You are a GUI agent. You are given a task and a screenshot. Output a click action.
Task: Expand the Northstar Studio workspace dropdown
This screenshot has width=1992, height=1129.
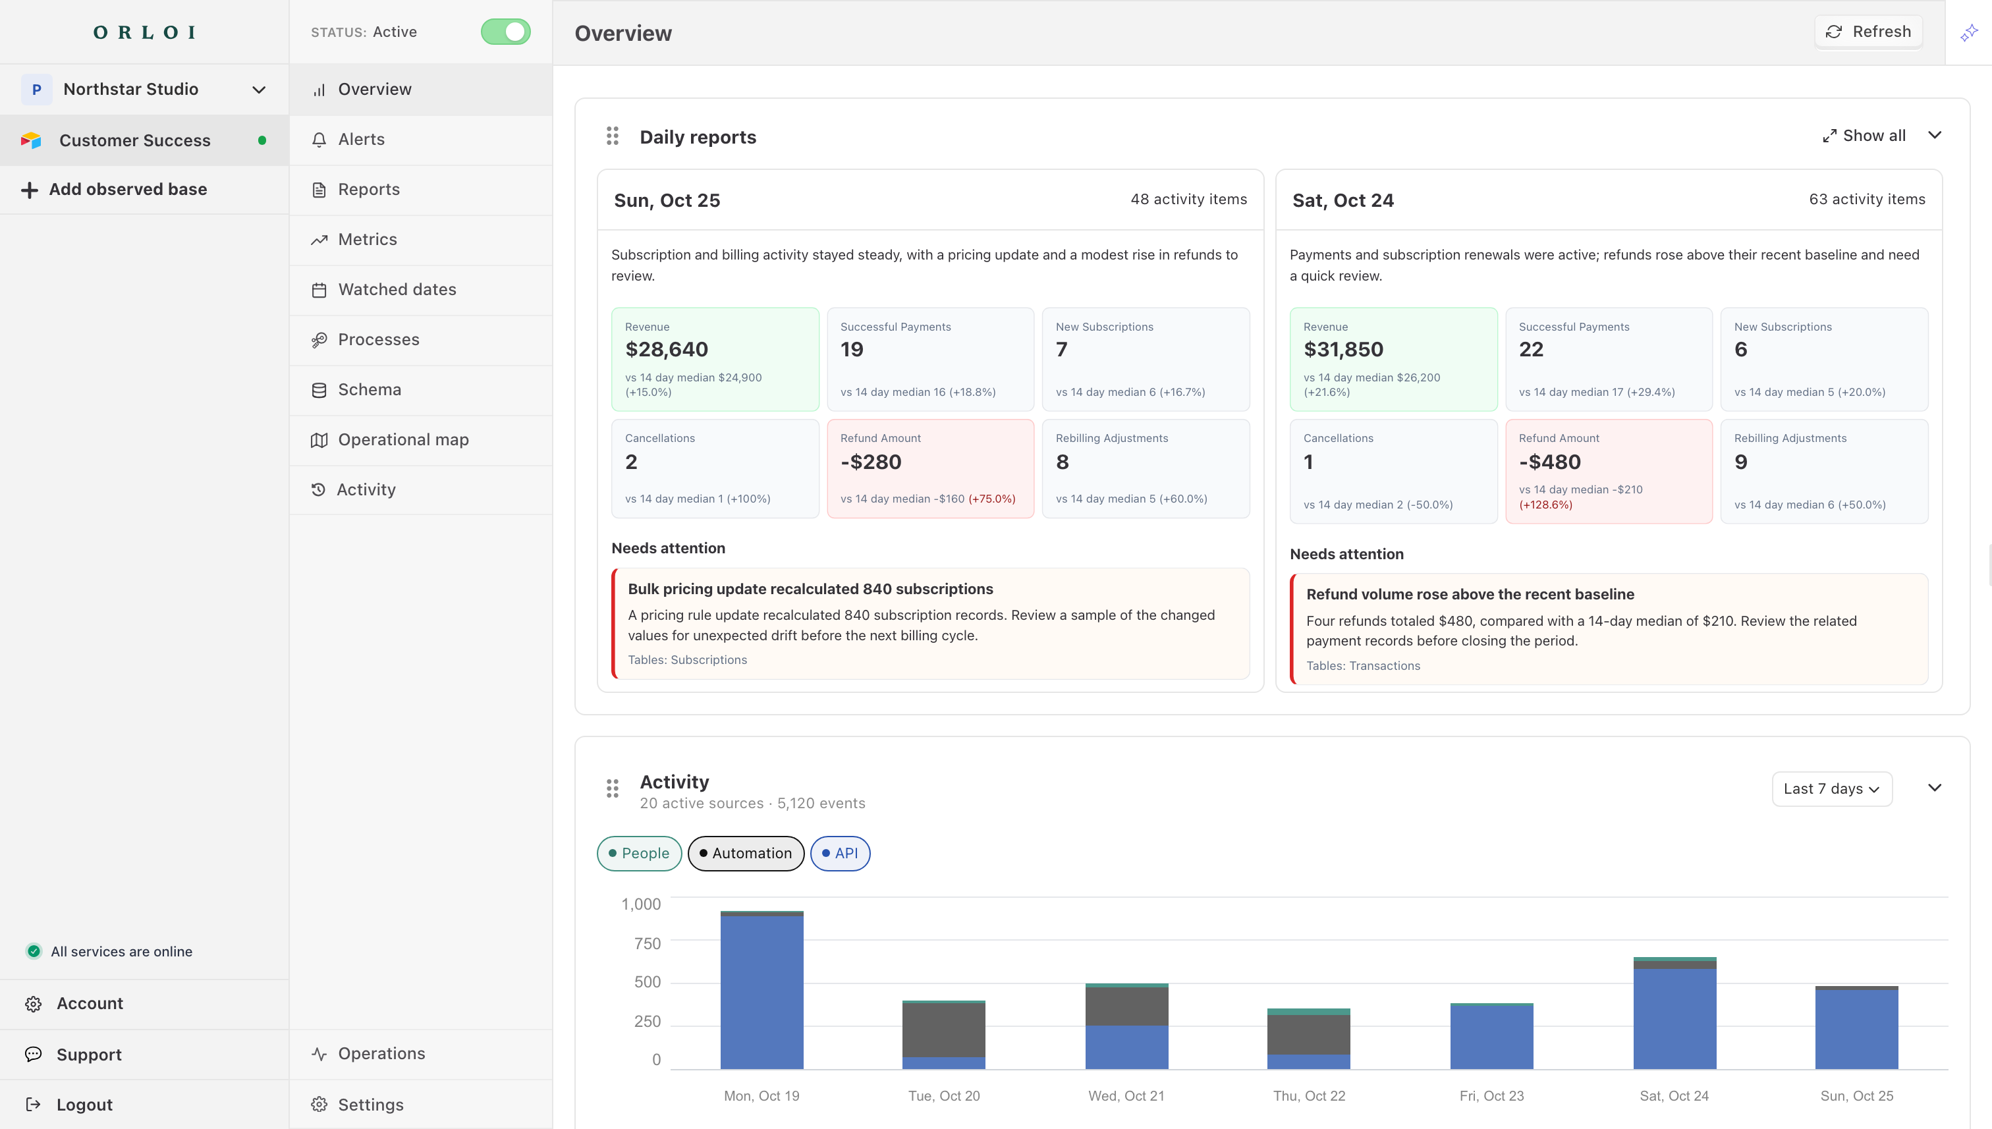(259, 90)
